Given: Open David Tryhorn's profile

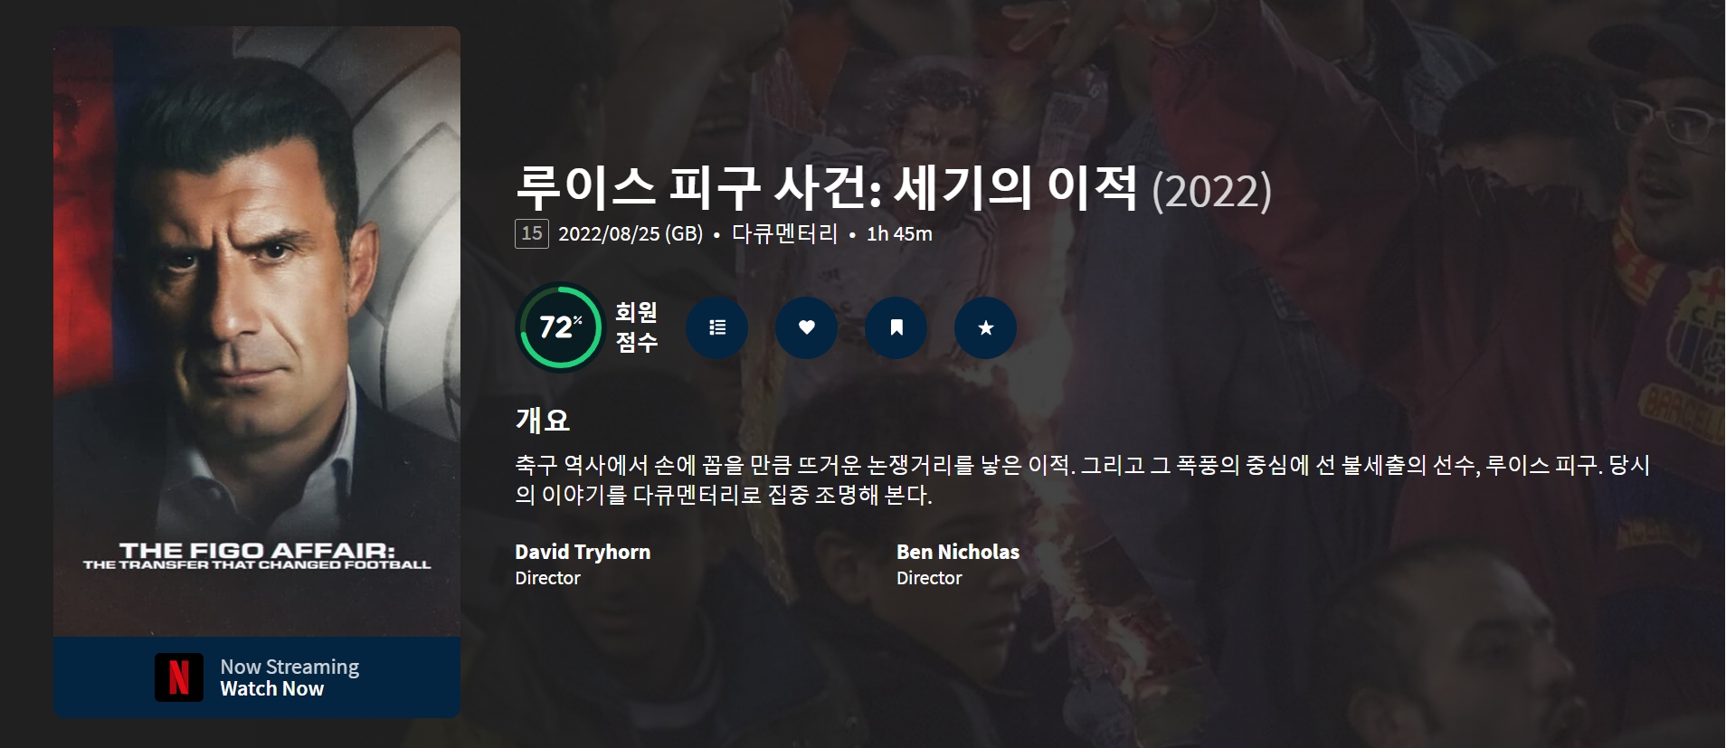Looking at the screenshot, I should pyautogui.click(x=583, y=552).
